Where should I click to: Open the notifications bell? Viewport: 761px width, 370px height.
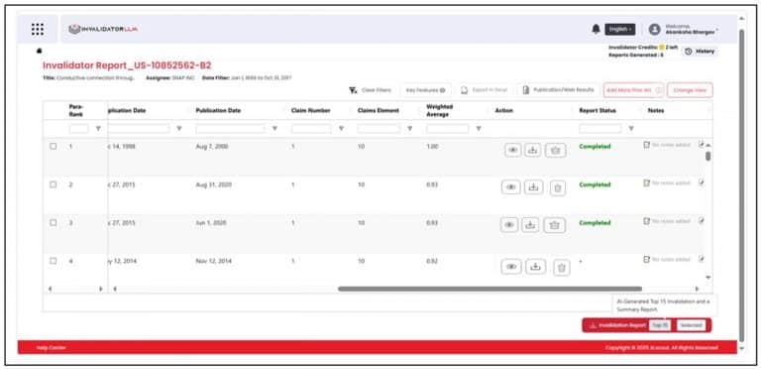(596, 29)
